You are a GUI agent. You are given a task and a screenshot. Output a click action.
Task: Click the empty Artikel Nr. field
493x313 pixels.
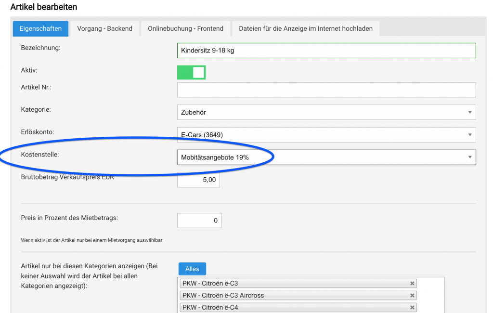(326, 90)
